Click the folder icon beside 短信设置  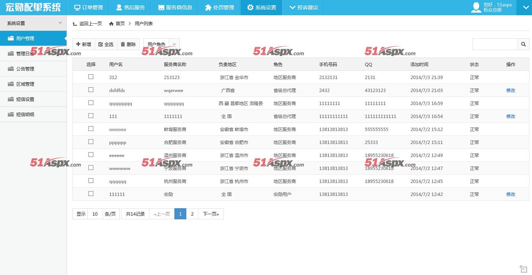(x=10, y=99)
